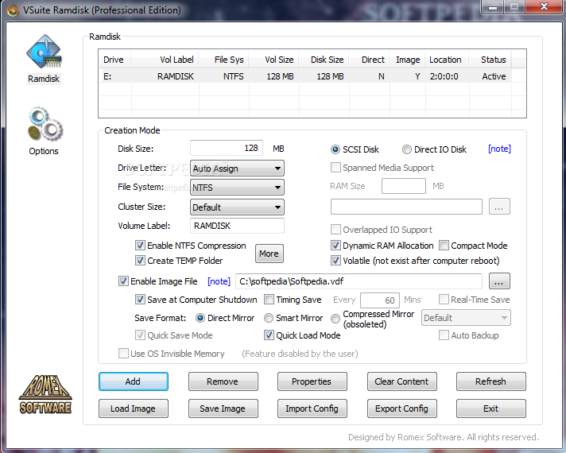The width and height of the screenshot is (566, 453).
Task: Click the Refresh button
Action: pos(491,381)
